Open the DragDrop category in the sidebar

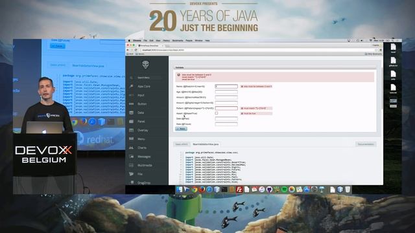point(144,183)
